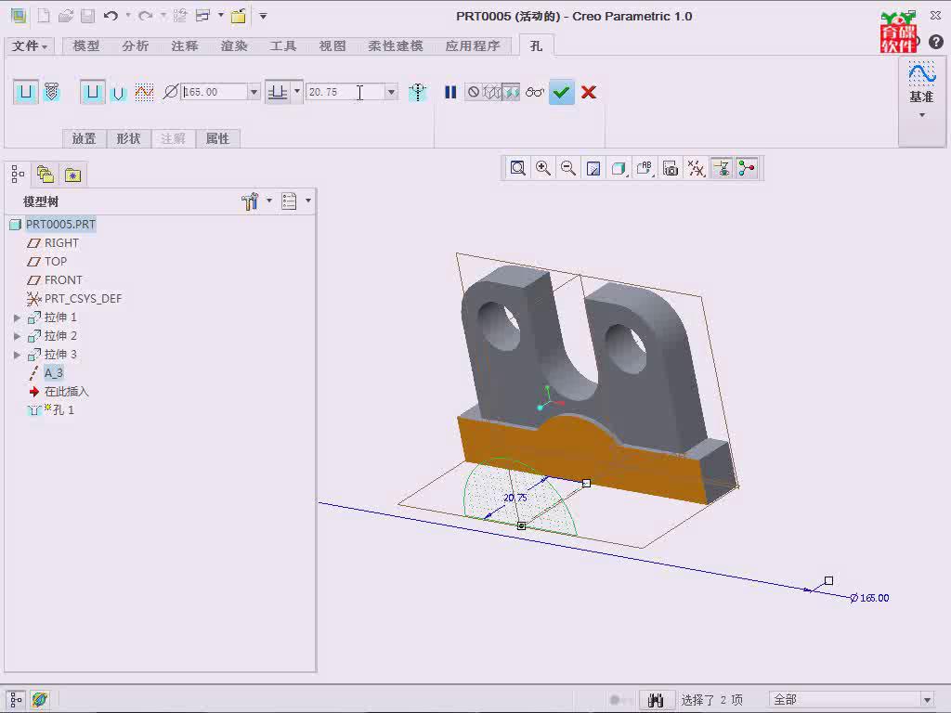Switch to the 模型 ribbon tab
The width and height of the screenshot is (951, 713).
(86, 46)
